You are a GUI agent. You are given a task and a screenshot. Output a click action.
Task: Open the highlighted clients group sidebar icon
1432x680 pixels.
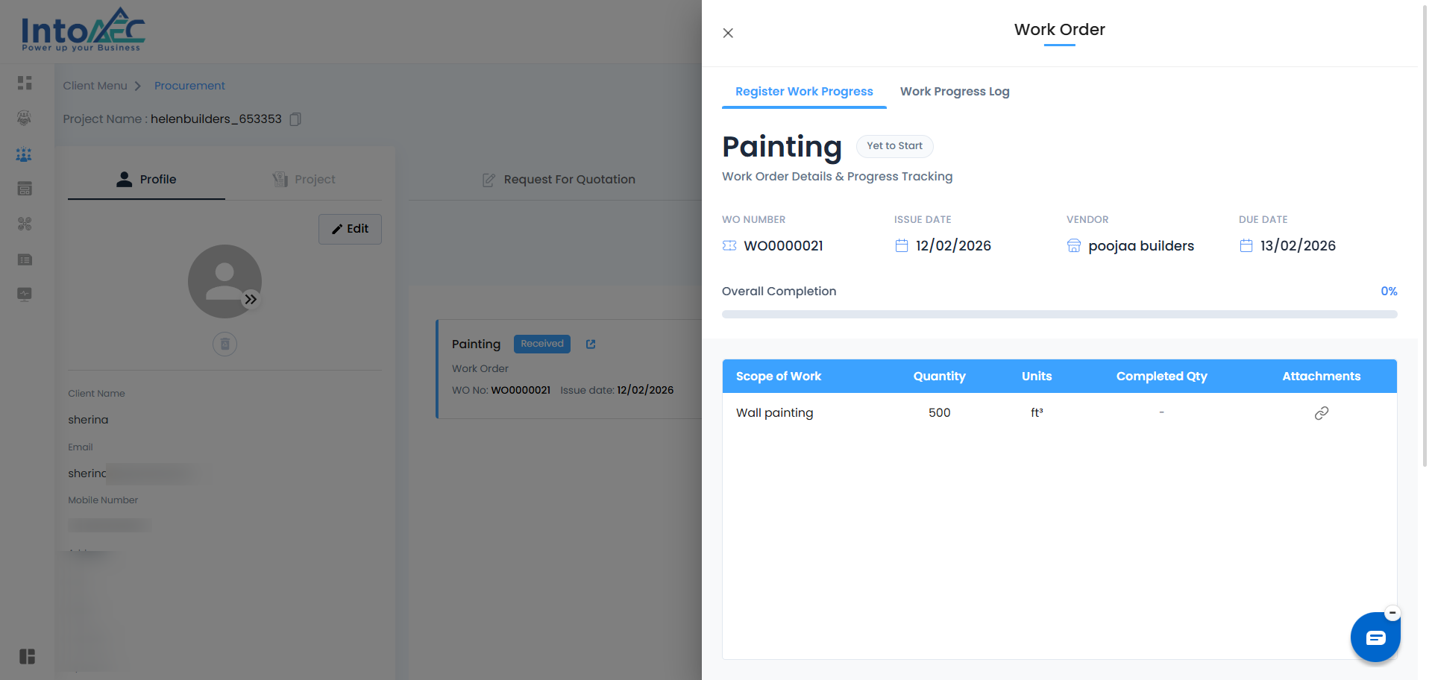coord(25,154)
